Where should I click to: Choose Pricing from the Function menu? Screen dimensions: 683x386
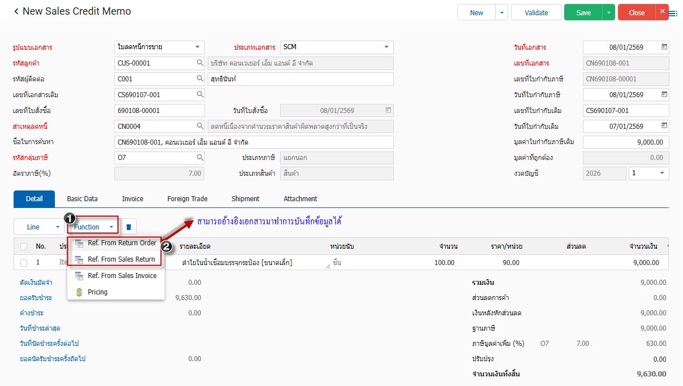click(97, 292)
